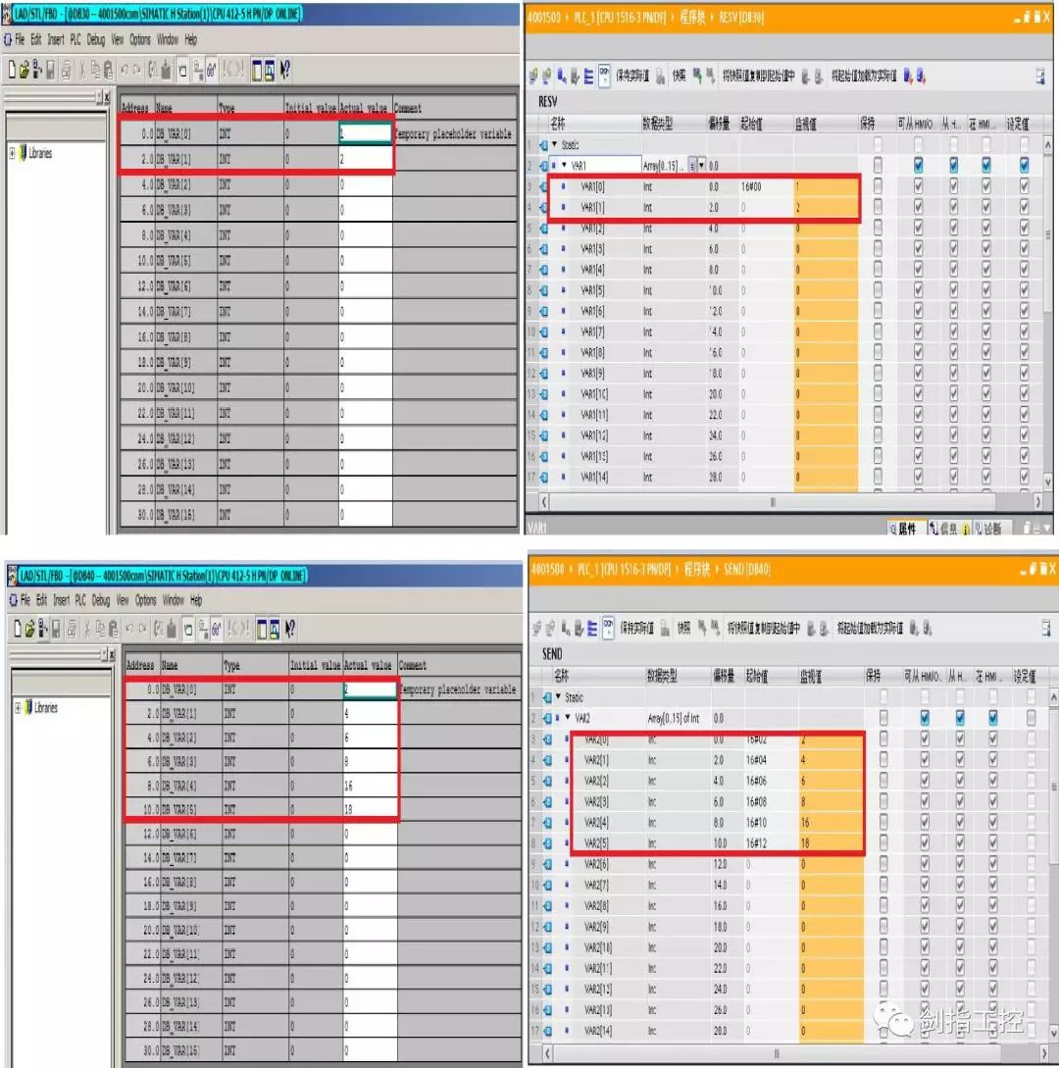Viewport: 1059px width, 1068px height.
Task: Click 保持实际值 button in RESV toolbar
Action: 634,76
